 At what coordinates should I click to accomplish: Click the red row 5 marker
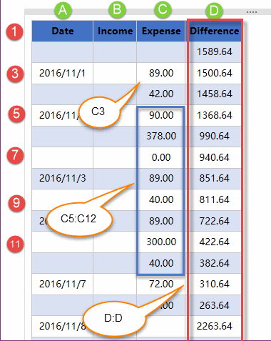[x=16, y=114]
